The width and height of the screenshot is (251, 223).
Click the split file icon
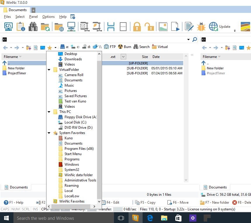111,27
